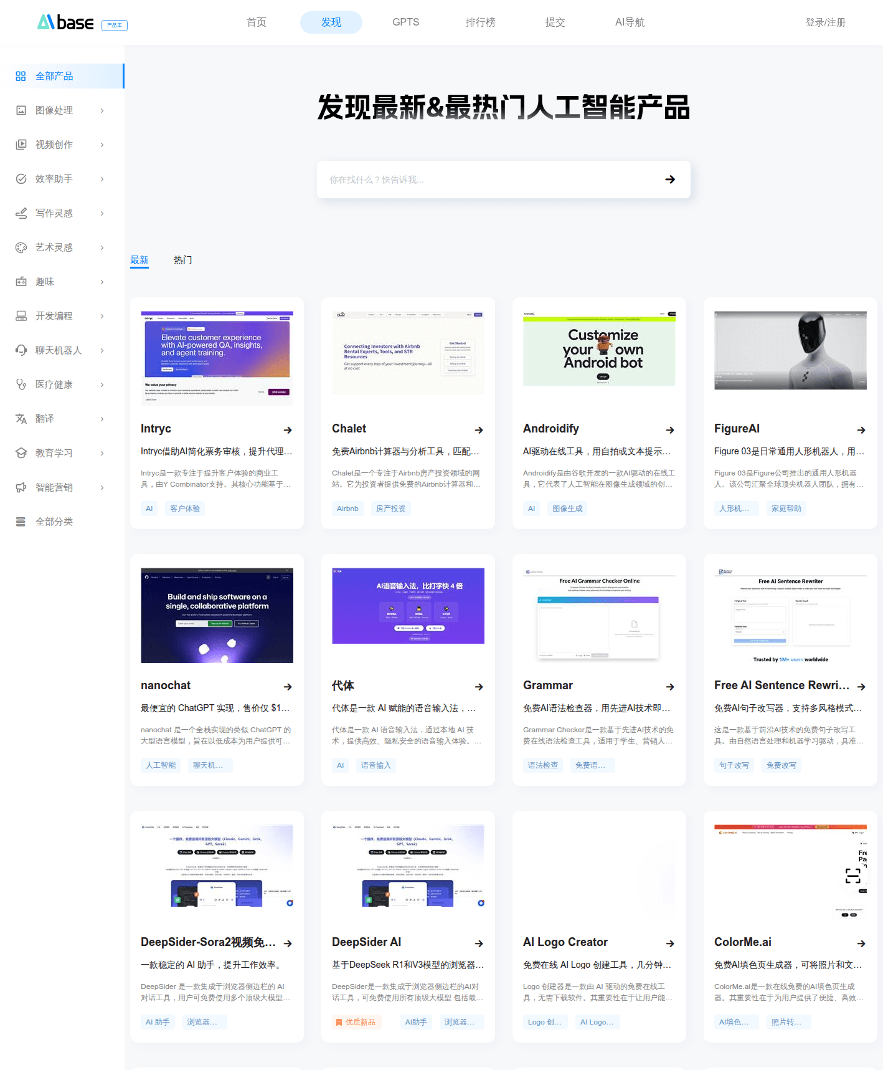Expand the 写作灵感 category chevron
The width and height of the screenshot is (883, 1070).
coord(102,213)
